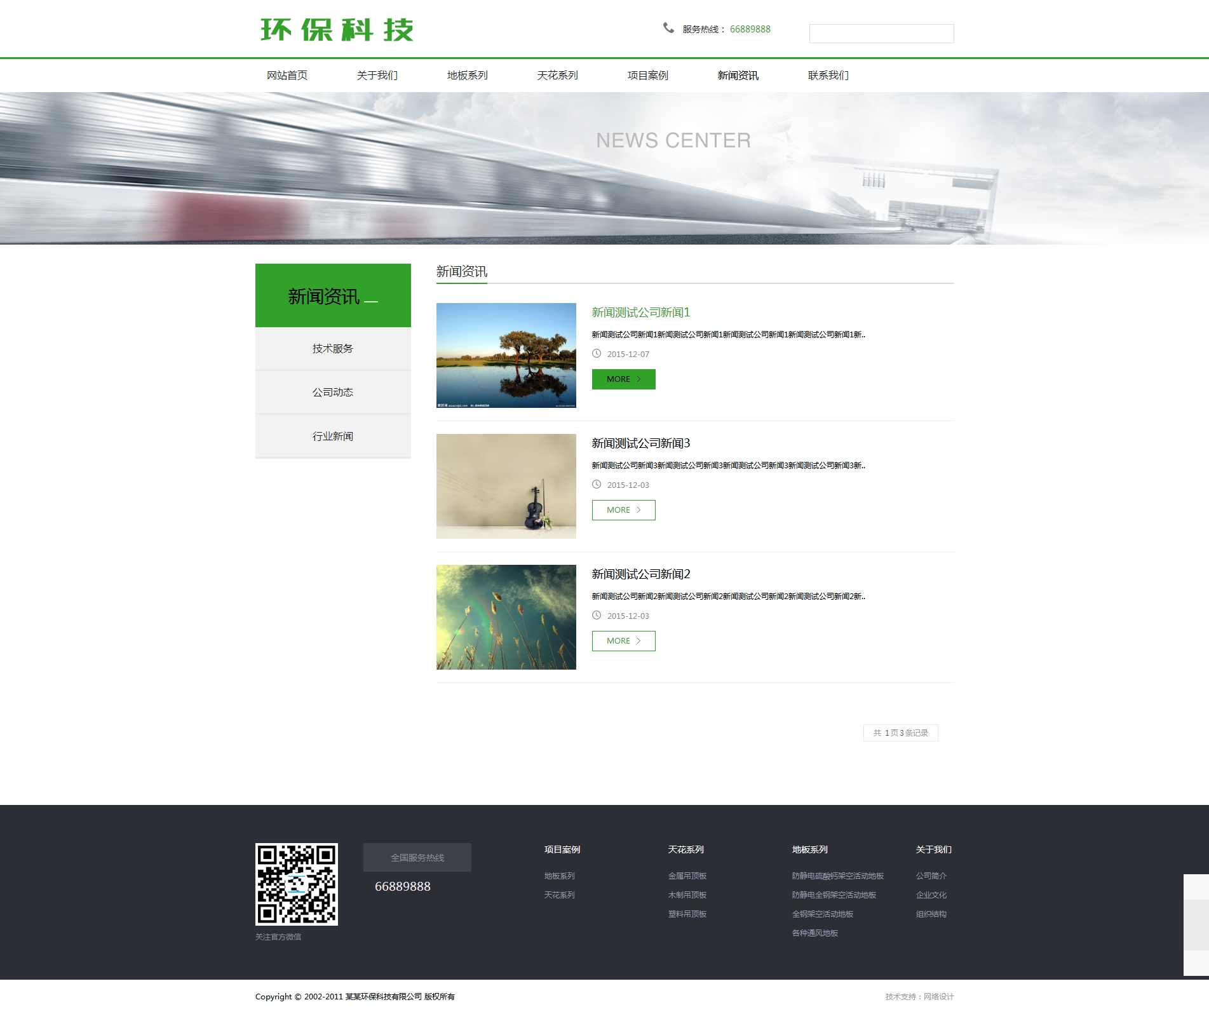Open the 地板系列 navigation menu

click(x=468, y=76)
